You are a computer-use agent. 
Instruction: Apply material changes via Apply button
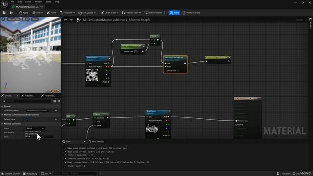pyautogui.click(x=24, y=13)
